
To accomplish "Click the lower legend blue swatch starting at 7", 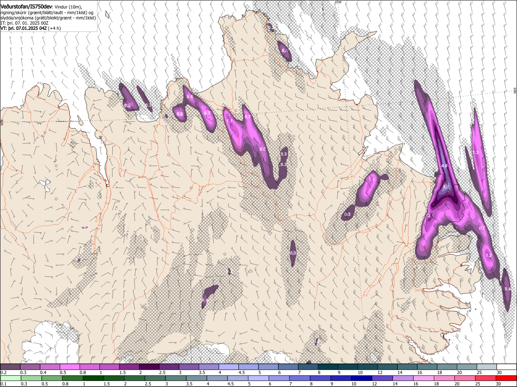I will (299, 379).
